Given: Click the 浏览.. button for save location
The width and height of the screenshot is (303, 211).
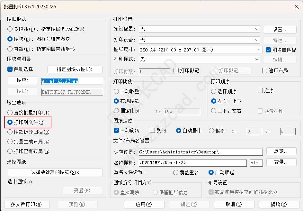Looking at the screenshot, I should coord(281,151).
